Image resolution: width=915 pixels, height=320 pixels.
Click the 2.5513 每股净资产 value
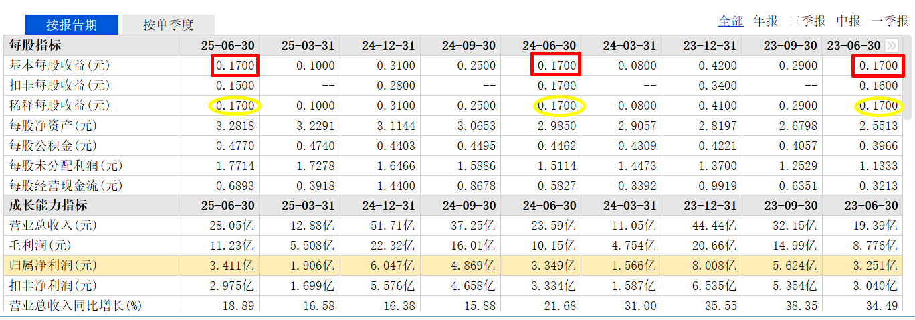click(x=878, y=125)
